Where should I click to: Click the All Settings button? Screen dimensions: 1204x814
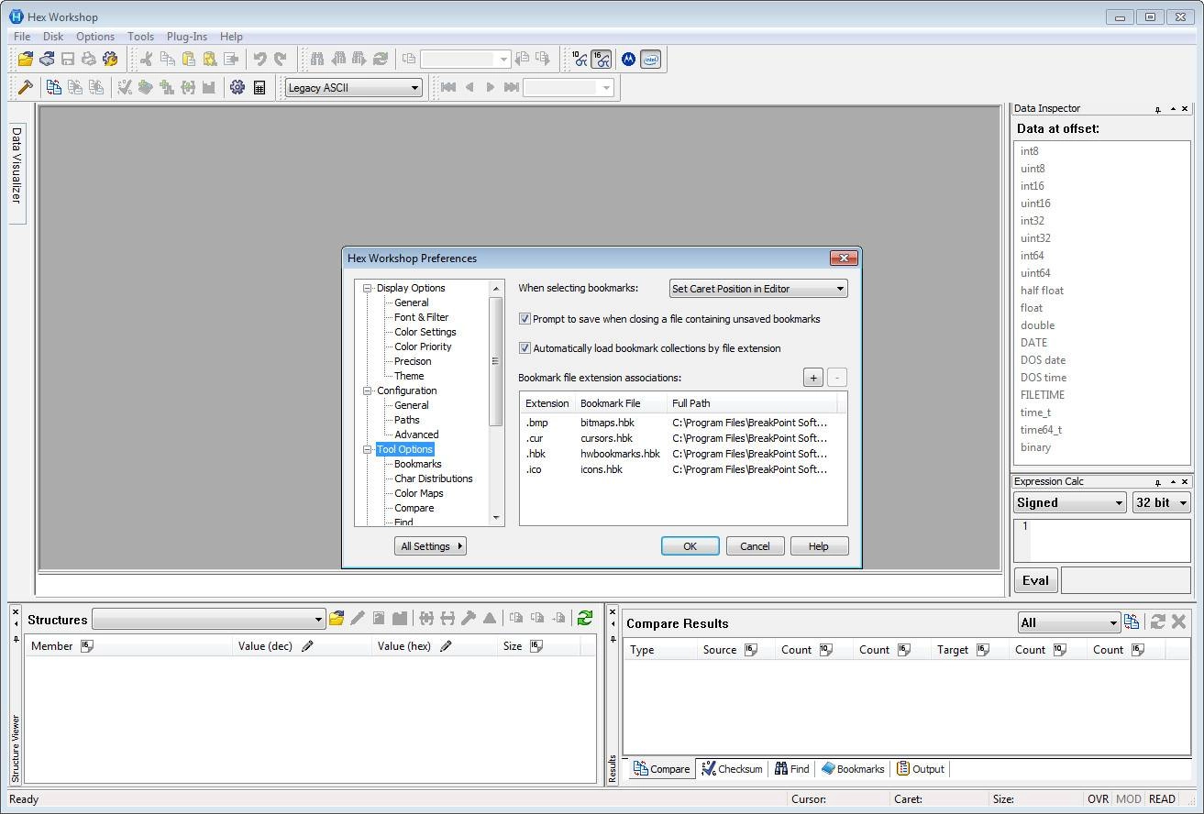tap(430, 546)
